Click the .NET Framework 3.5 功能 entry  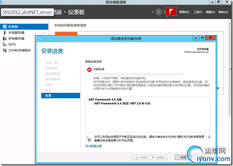105,99
